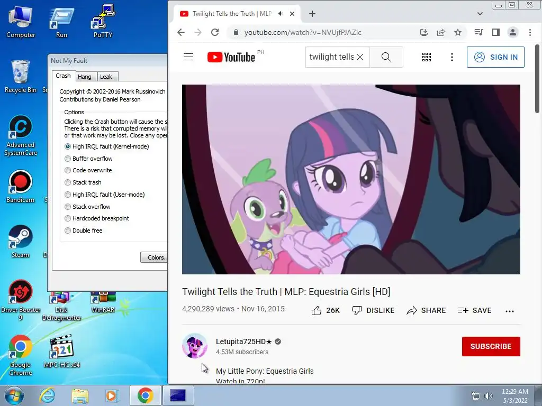Click the Chrome back arrow

[x=181, y=32]
